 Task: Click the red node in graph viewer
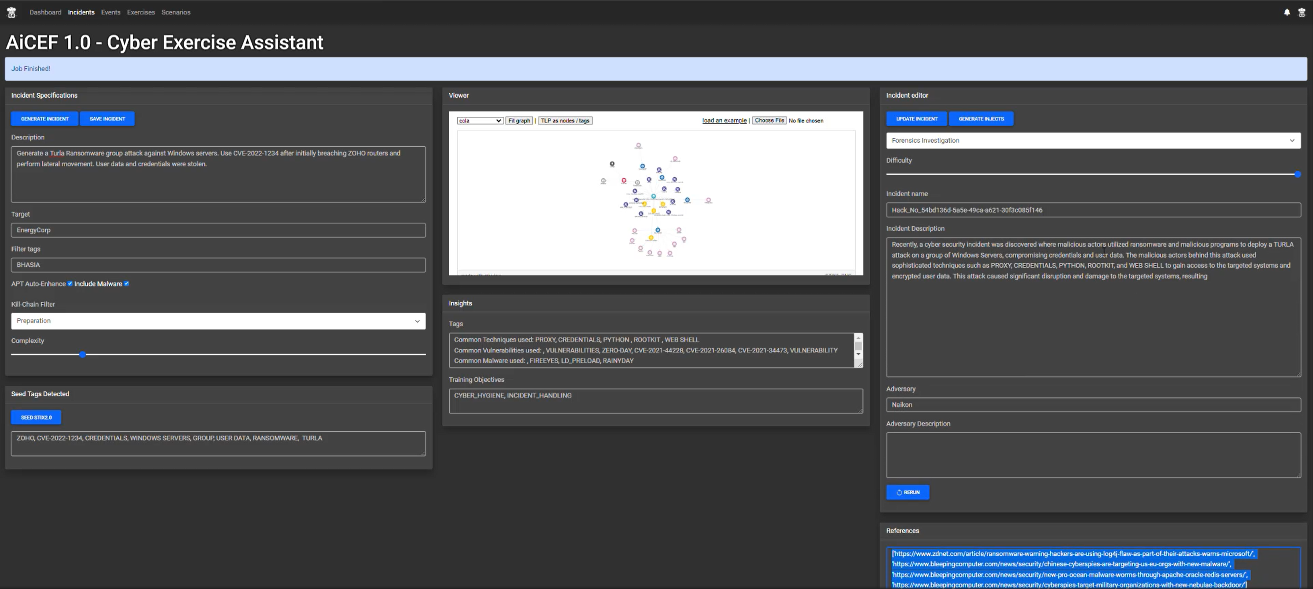pyautogui.click(x=623, y=180)
